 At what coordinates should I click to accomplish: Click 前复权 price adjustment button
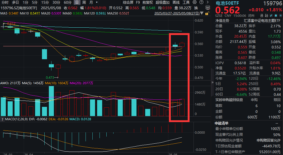[148, 2]
